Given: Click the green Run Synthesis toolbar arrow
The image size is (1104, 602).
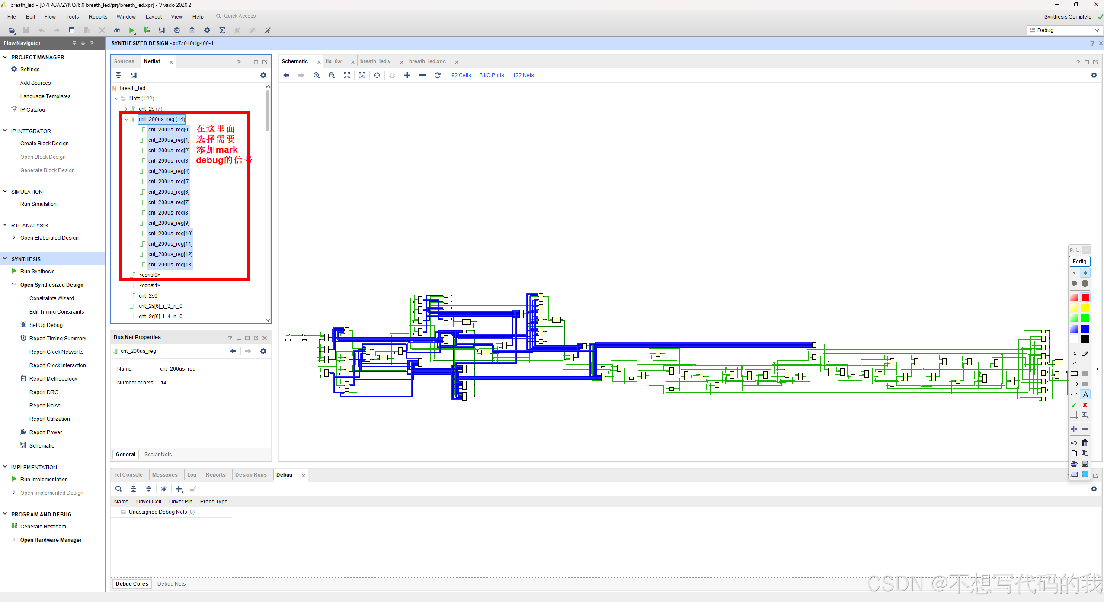Looking at the screenshot, I should click(x=131, y=30).
